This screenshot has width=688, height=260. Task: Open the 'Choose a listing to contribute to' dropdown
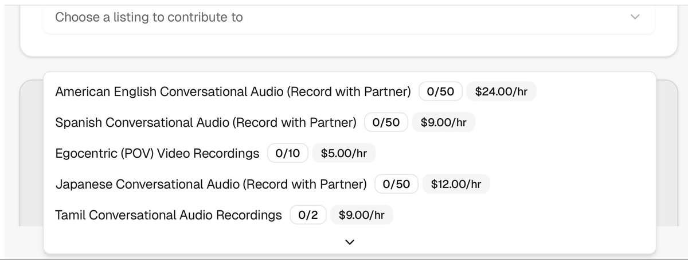pyautogui.click(x=349, y=18)
